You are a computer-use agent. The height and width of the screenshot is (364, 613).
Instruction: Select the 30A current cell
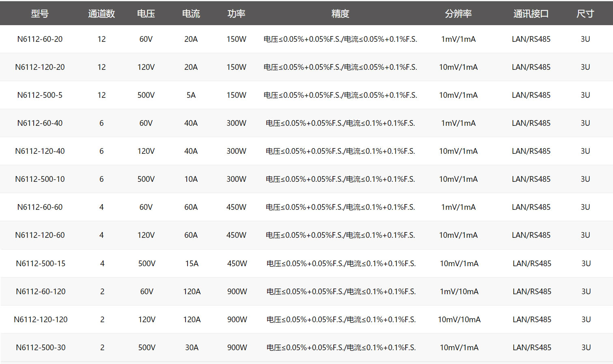pos(192,348)
